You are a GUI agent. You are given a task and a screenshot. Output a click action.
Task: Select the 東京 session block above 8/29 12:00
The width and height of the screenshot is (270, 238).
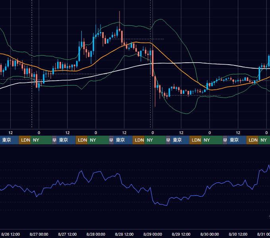click(x=180, y=140)
